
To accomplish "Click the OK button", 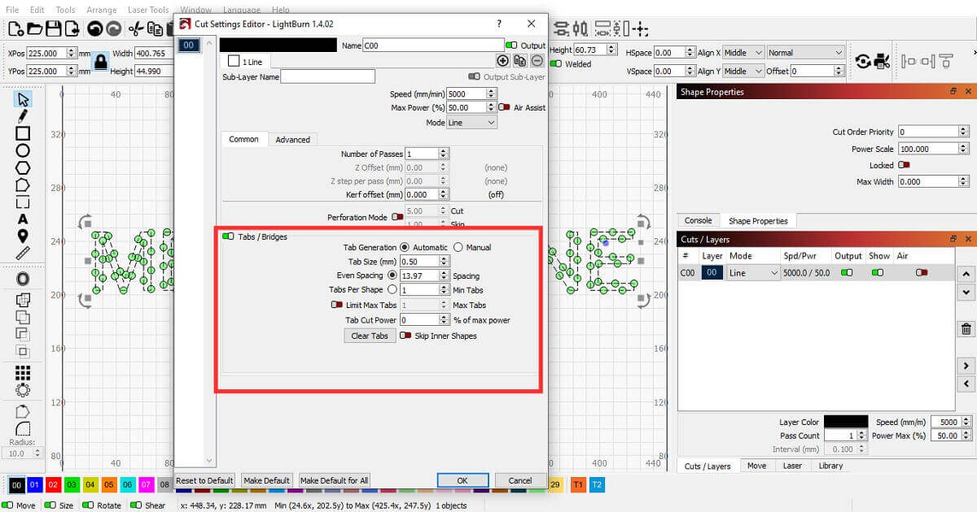I will (462, 480).
